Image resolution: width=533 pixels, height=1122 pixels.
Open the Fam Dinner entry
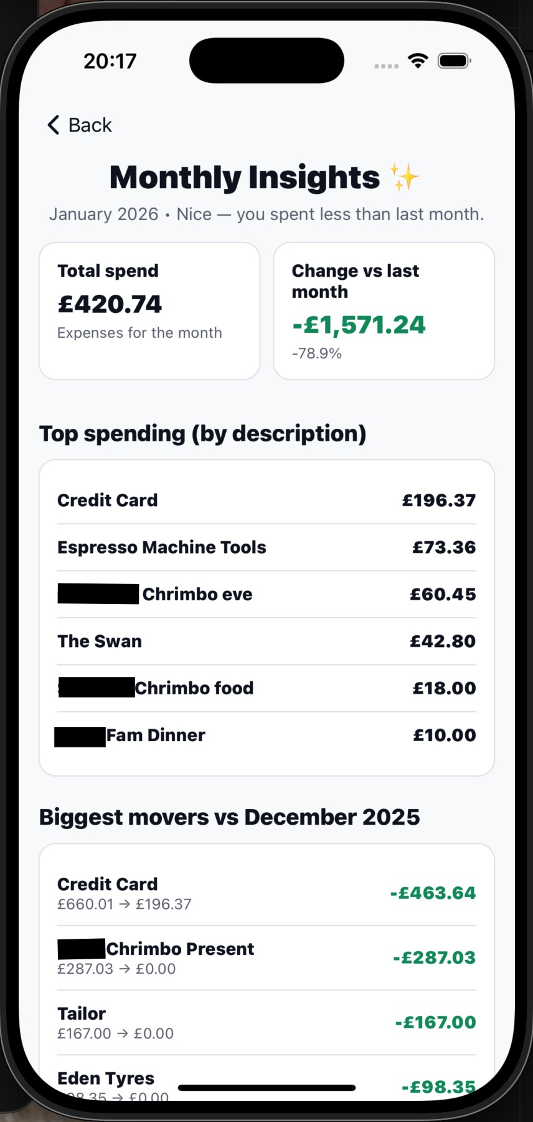266,736
